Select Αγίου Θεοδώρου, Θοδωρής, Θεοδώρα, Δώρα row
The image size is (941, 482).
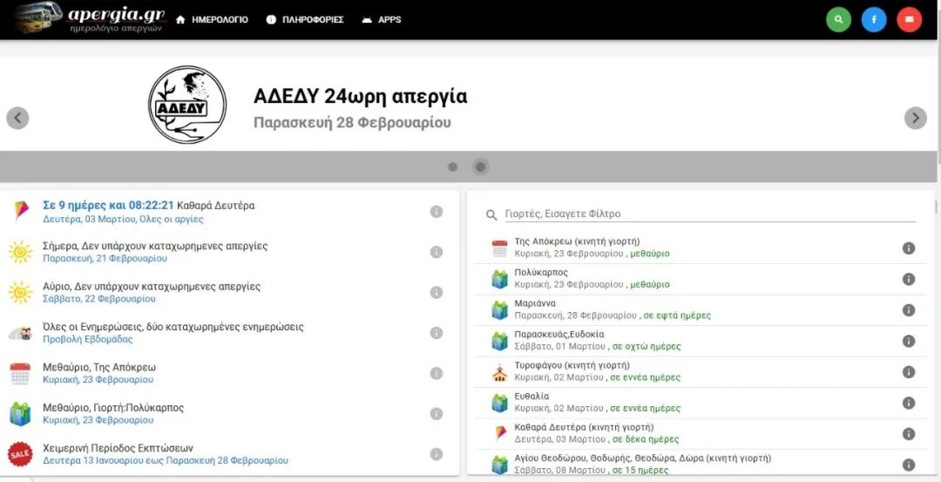701,464
